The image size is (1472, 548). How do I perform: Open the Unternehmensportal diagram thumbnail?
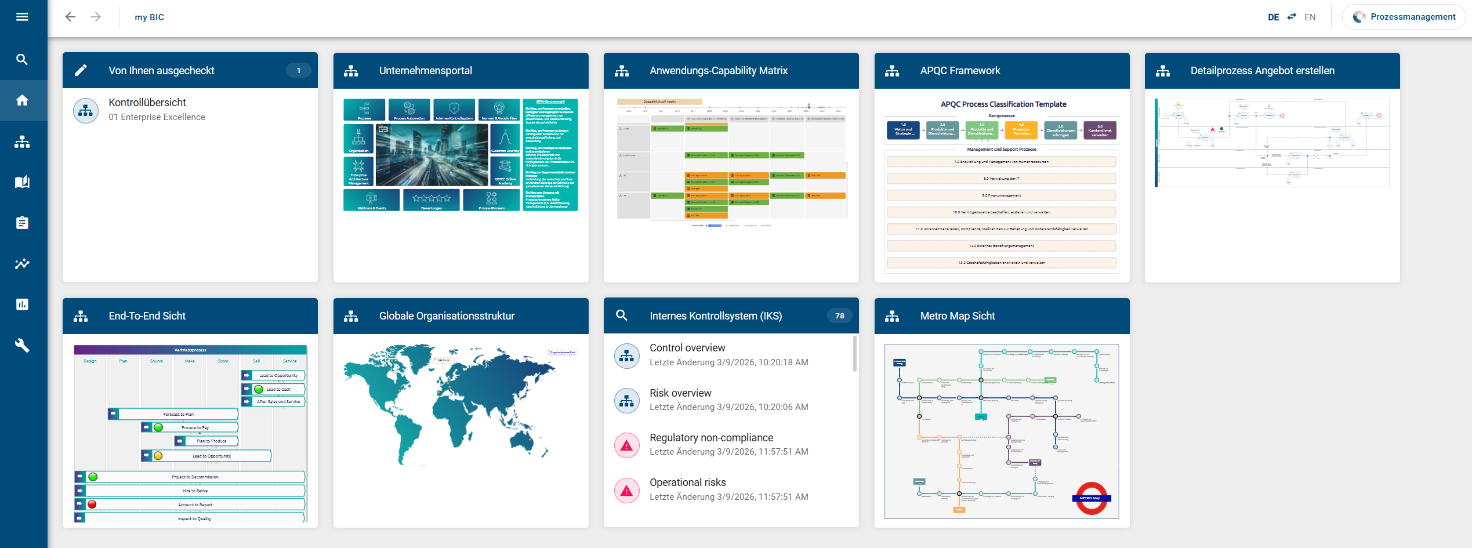(461, 155)
